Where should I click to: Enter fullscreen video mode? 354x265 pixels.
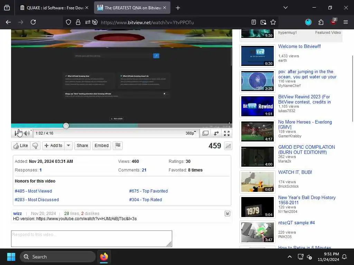click(x=227, y=133)
